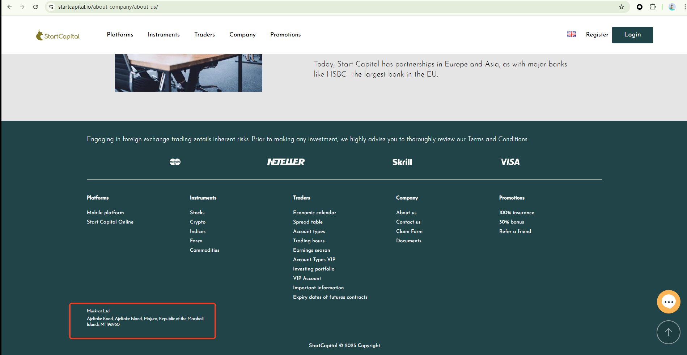Select the UK flag language icon

click(x=571, y=34)
